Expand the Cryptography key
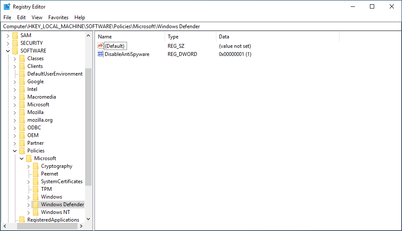 [x=29, y=166]
